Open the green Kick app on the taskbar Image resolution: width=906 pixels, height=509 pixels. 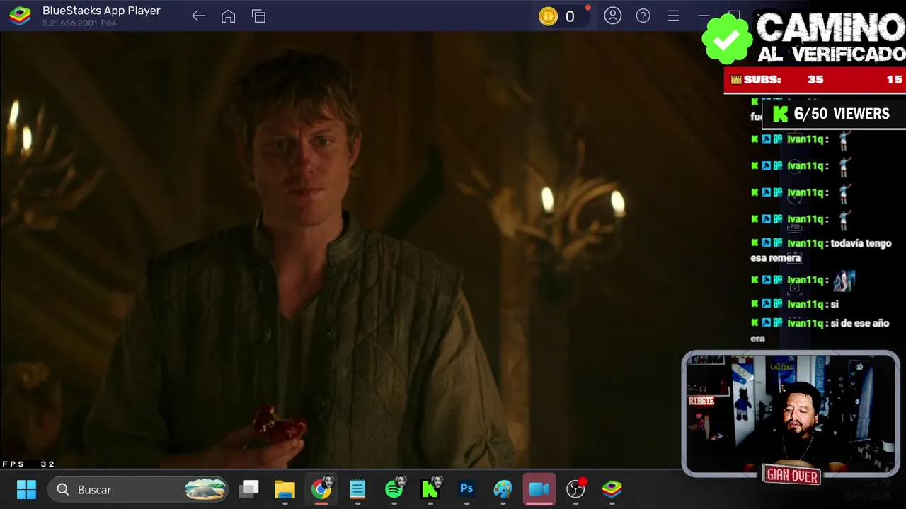[x=430, y=489]
